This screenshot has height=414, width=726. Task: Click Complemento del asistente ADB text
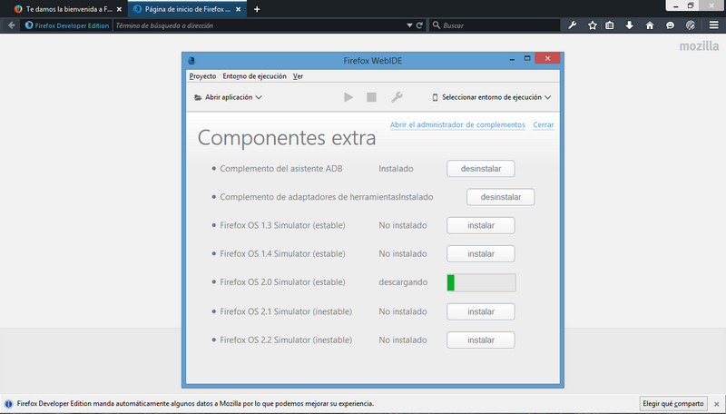pyautogui.click(x=281, y=169)
